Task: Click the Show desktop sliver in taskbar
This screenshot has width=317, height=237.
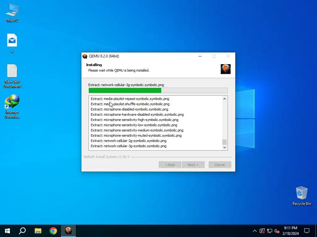Action: click(316, 231)
